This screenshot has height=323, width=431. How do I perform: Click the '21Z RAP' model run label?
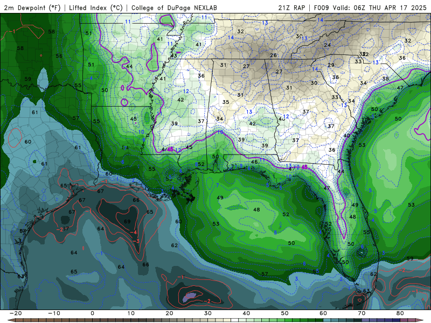291,8
